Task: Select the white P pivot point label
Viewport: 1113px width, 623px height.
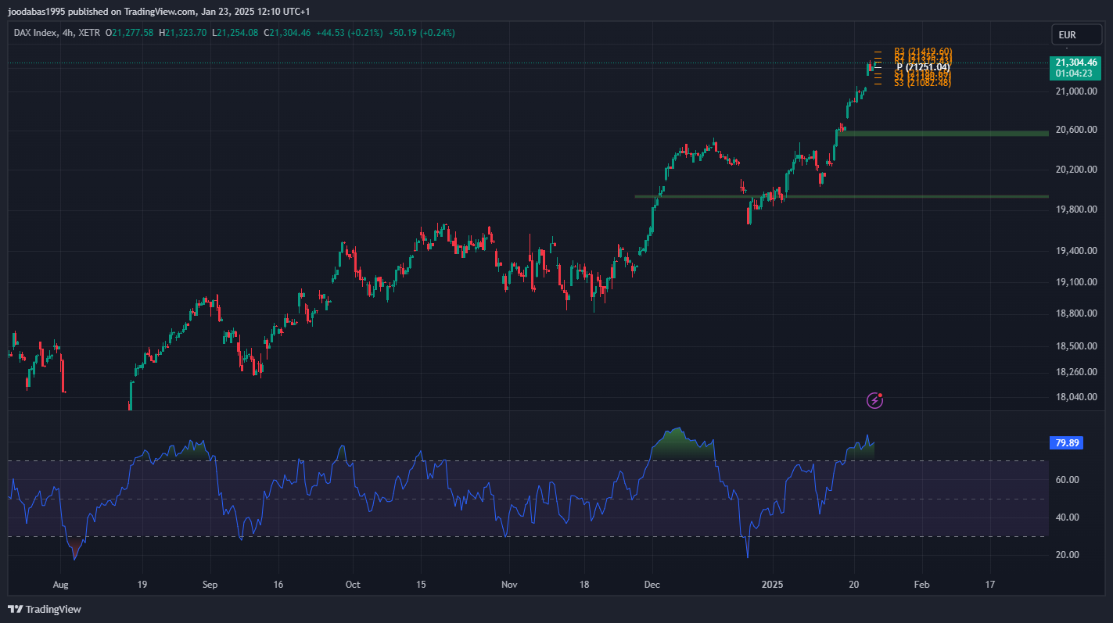Action: point(922,67)
